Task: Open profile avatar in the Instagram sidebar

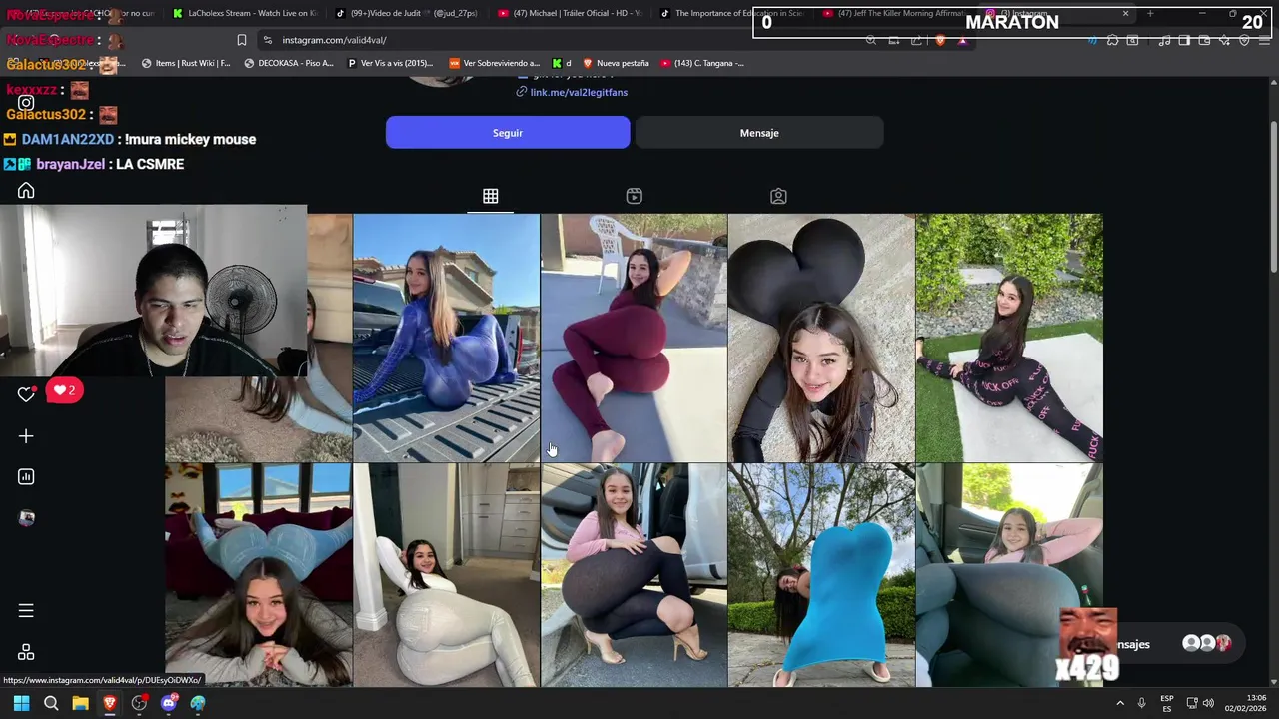Action: tap(26, 518)
